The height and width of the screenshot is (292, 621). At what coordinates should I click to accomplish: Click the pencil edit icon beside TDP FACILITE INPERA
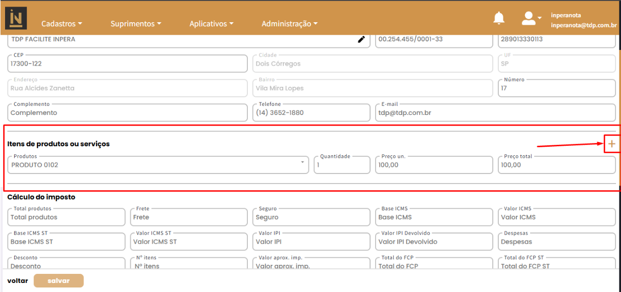pyautogui.click(x=361, y=39)
